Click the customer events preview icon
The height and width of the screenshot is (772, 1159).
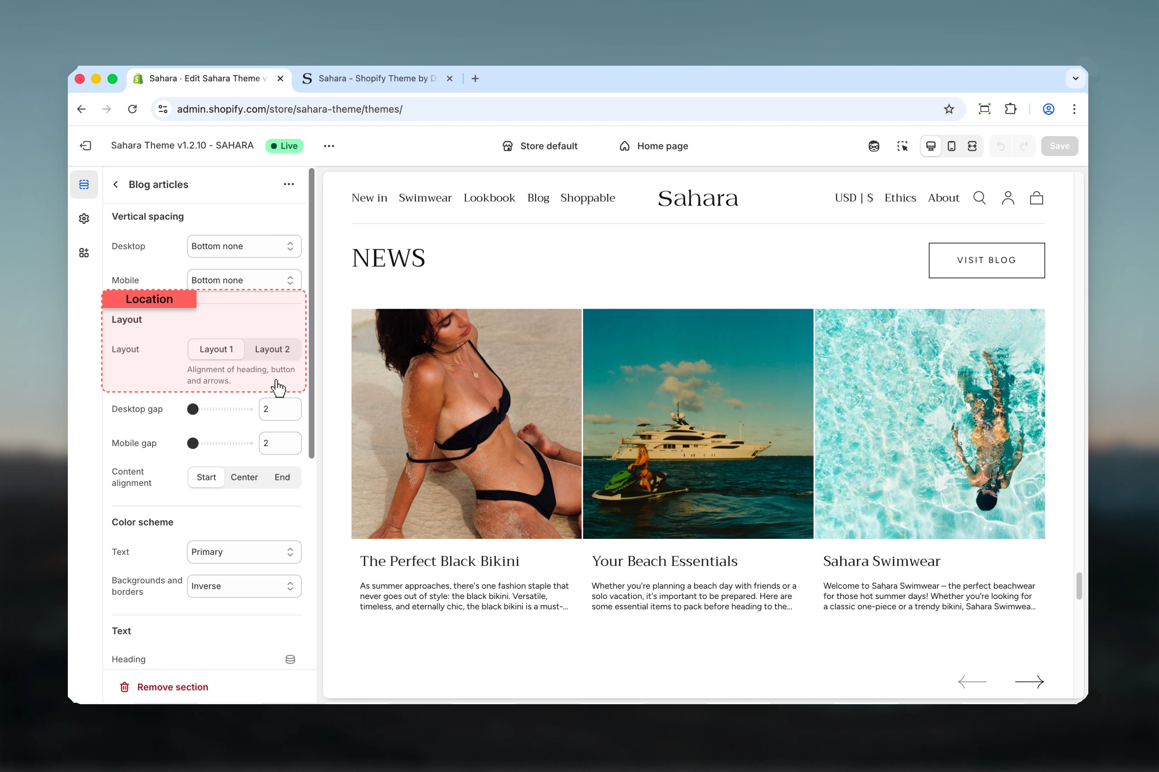[x=874, y=146]
